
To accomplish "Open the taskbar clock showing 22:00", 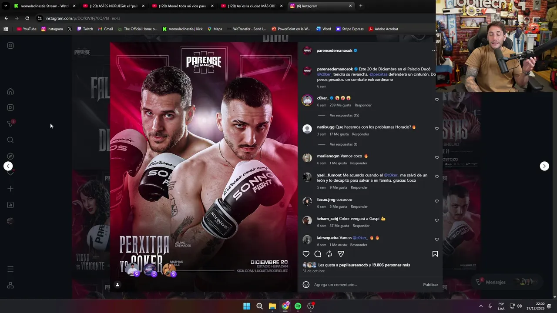I will click(x=535, y=306).
